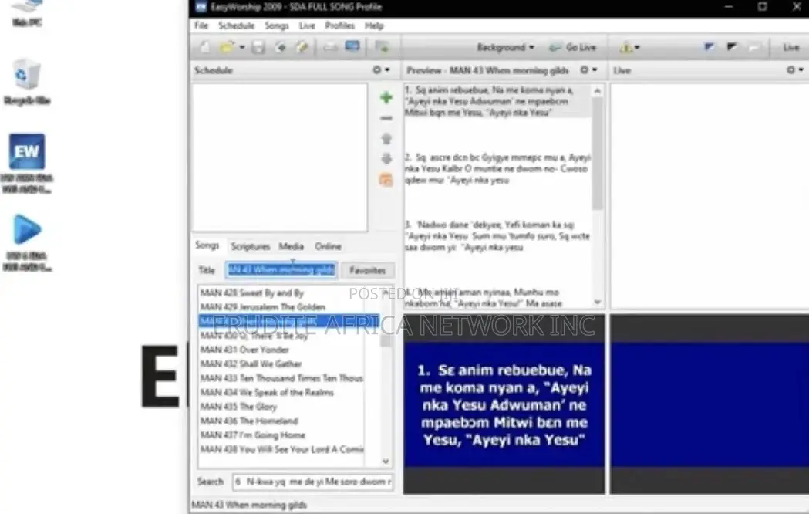Image resolution: width=809 pixels, height=514 pixels.
Task: Click the Live output blue slide thumbnail
Action: [x=710, y=404]
